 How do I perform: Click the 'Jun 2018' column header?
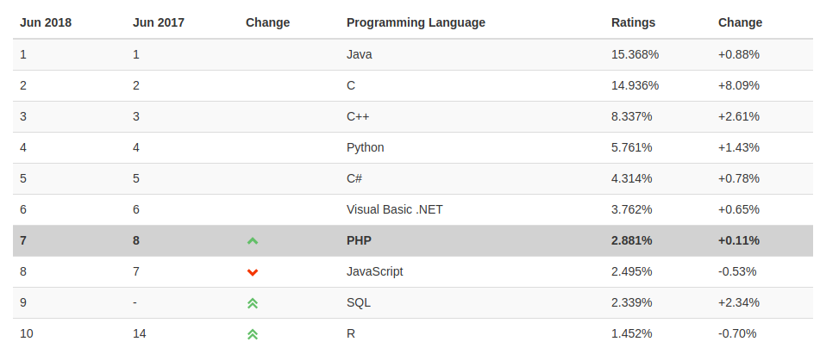(x=46, y=23)
